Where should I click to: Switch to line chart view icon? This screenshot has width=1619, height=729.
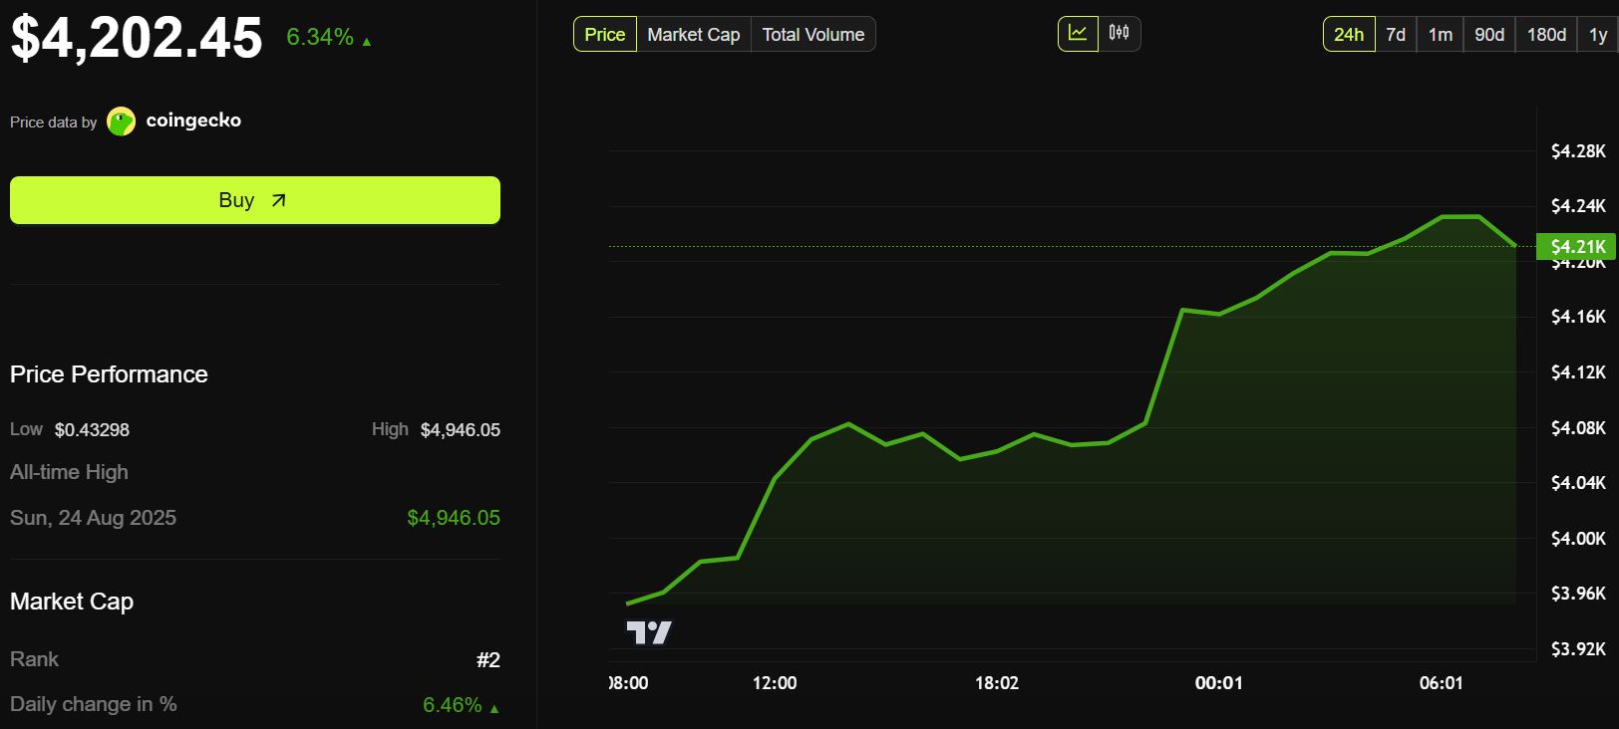tap(1078, 34)
